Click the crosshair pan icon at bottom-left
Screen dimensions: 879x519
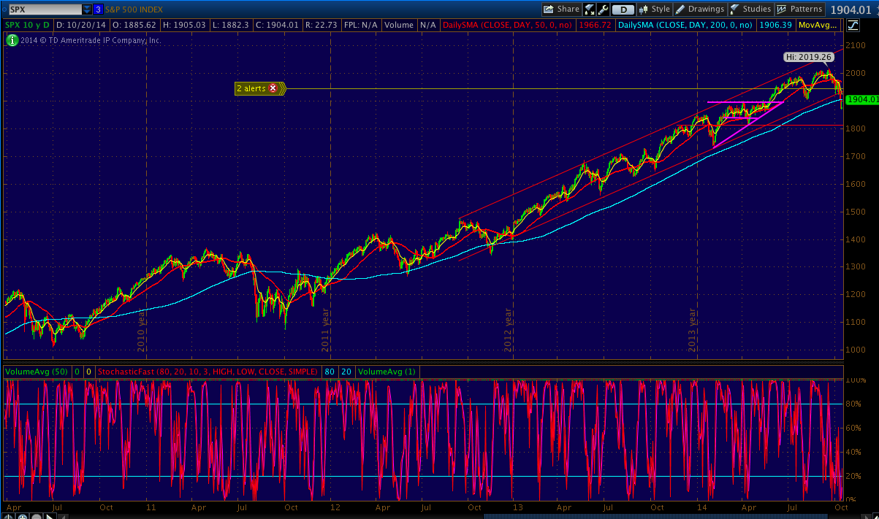tap(8, 516)
